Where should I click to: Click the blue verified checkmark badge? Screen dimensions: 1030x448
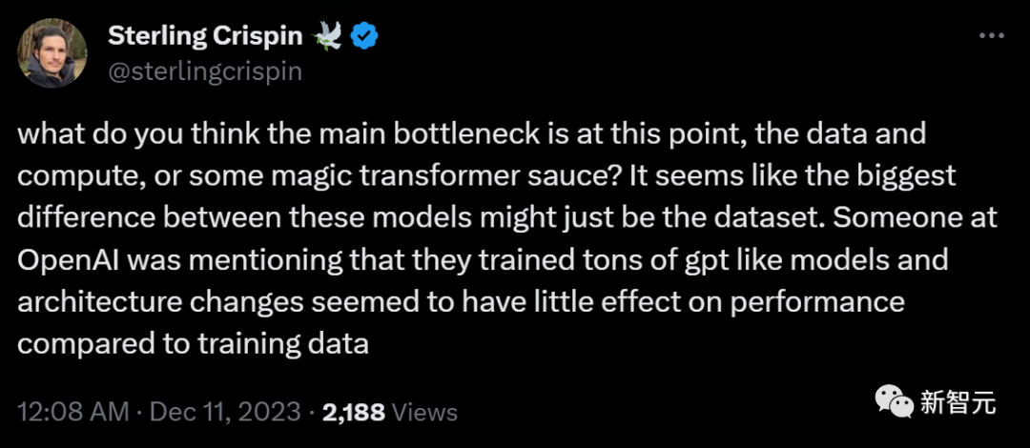point(364,36)
